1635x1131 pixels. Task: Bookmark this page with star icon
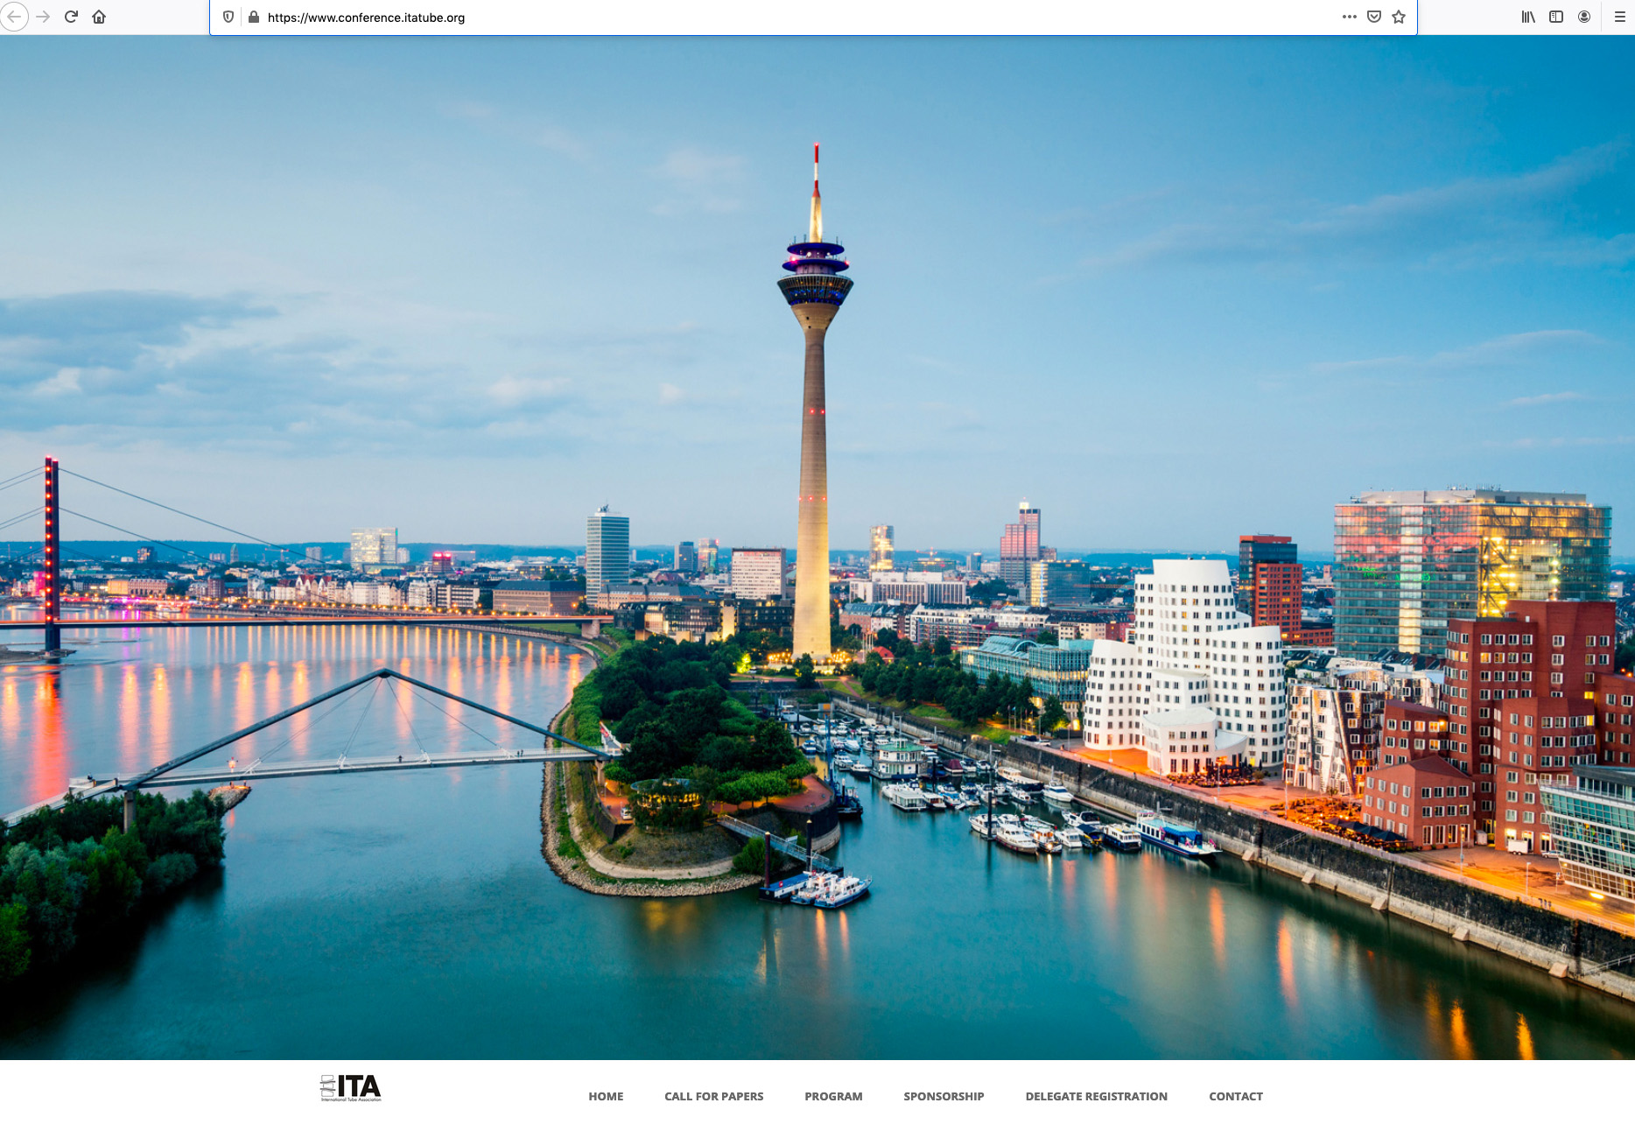[x=1399, y=17]
